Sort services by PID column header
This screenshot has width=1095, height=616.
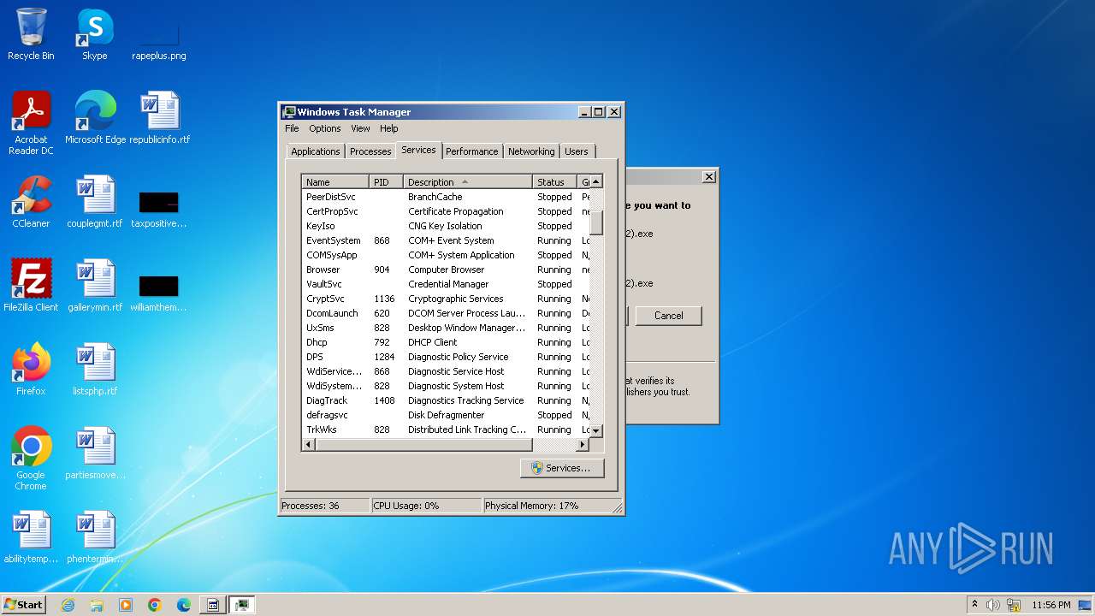386,182
